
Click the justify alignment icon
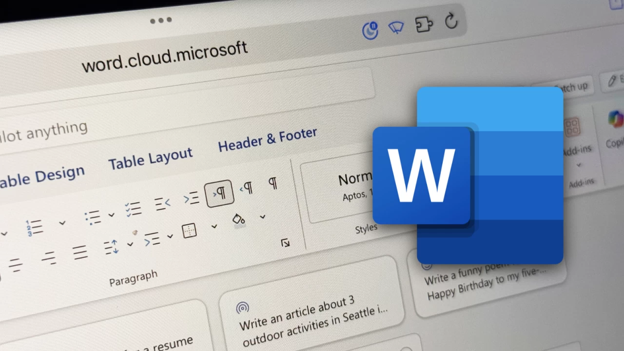click(80, 252)
